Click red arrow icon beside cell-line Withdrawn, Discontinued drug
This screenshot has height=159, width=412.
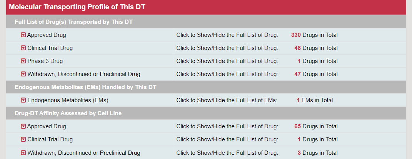coord(23,153)
